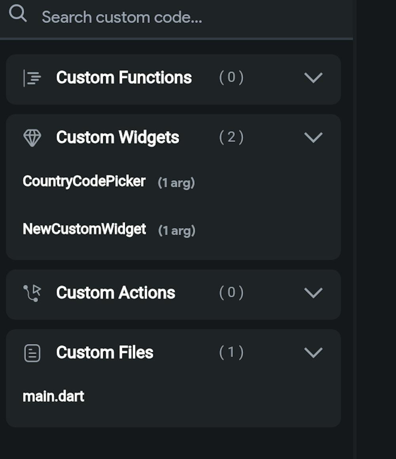Screen dimensions: 396x459
Task: Collapse the Custom Widgets section chevron
Action: click(313, 138)
